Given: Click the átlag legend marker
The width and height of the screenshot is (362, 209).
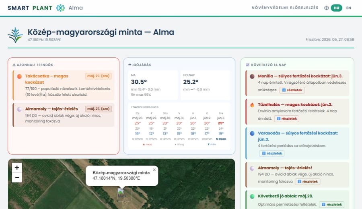Looking at the screenshot, I should click(179, 145).
